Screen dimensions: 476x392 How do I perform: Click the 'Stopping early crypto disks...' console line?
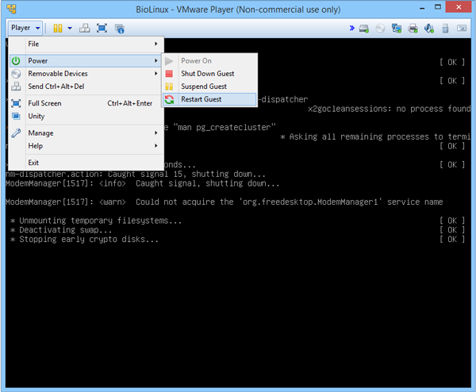(84, 240)
